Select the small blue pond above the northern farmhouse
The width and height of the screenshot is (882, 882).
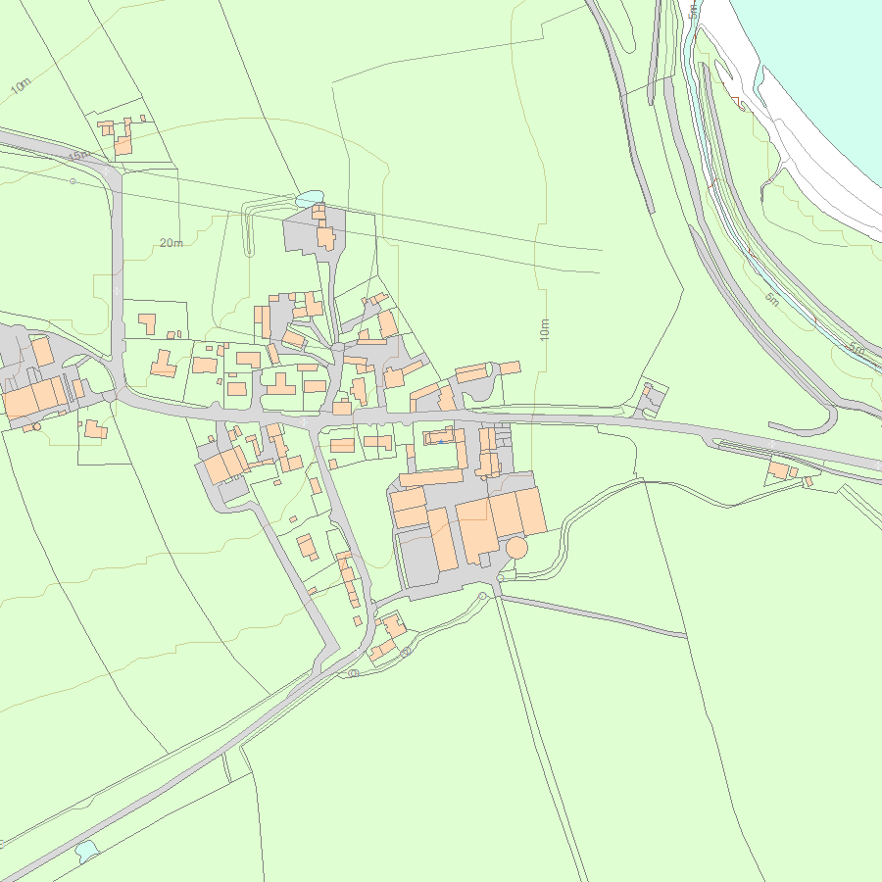[310, 198]
